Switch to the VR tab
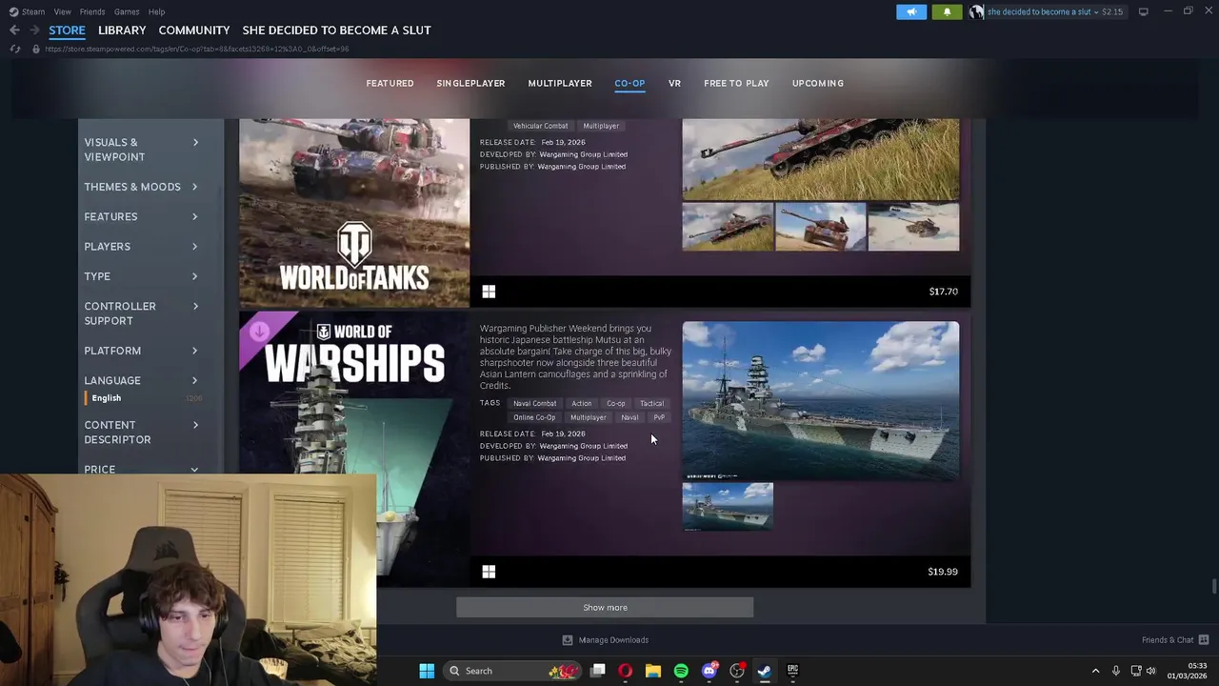 [x=674, y=84]
